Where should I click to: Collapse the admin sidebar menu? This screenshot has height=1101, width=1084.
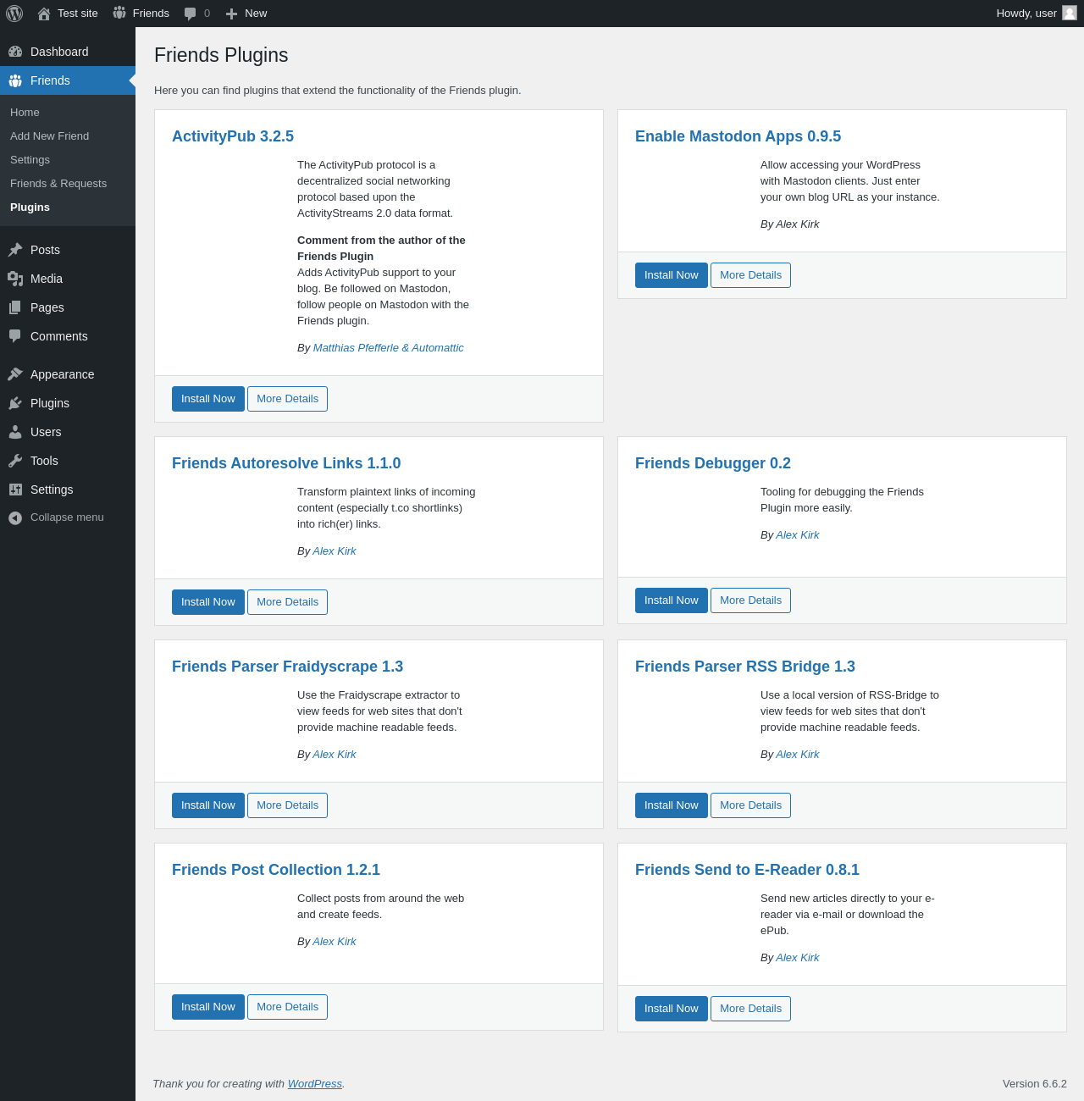click(x=68, y=517)
